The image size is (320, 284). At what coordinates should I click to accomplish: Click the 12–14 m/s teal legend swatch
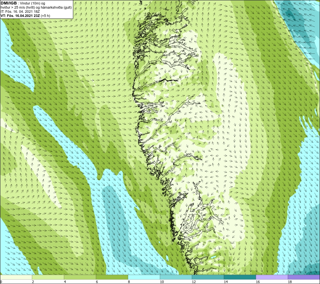coord(208,277)
